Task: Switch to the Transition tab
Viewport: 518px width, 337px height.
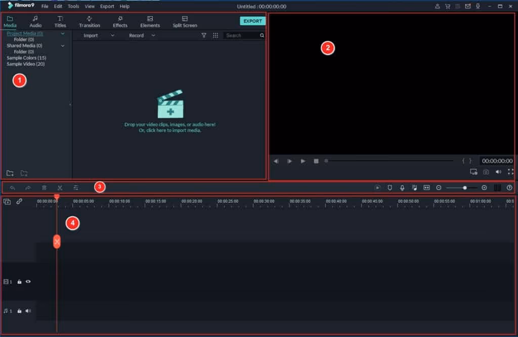Action: click(x=90, y=21)
